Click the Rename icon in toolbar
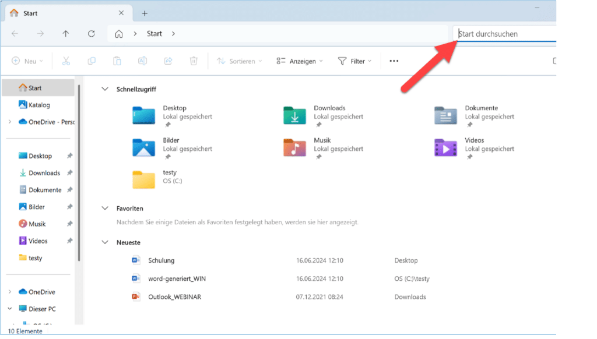Image resolution: width=597 pixels, height=339 pixels. (x=142, y=61)
